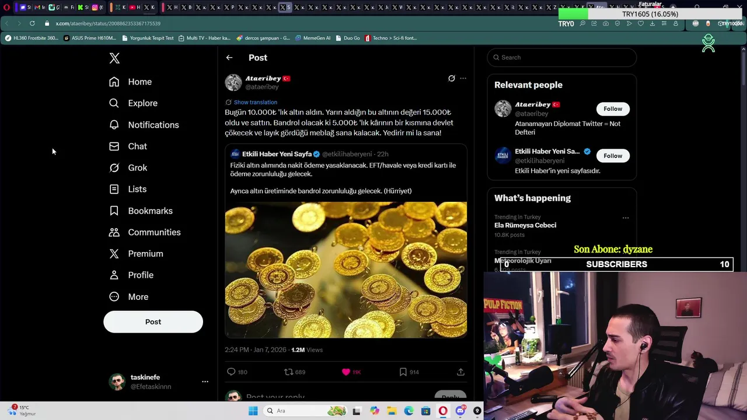Open Ataeribey's avatar in post header
The height and width of the screenshot is (420, 747).
tap(233, 82)
